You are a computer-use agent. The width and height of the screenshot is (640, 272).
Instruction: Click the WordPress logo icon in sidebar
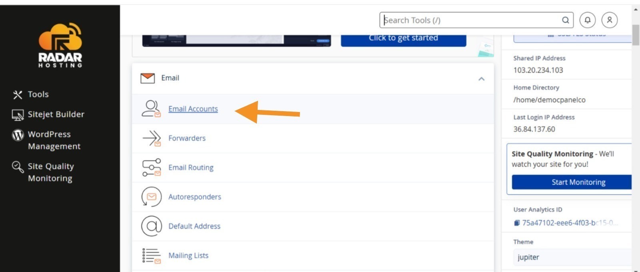click(18, 135)
